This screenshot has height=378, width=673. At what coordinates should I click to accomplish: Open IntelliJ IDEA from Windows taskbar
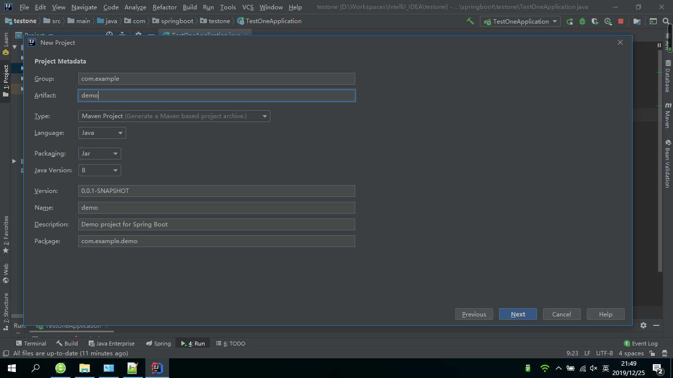tap(157, 368)
